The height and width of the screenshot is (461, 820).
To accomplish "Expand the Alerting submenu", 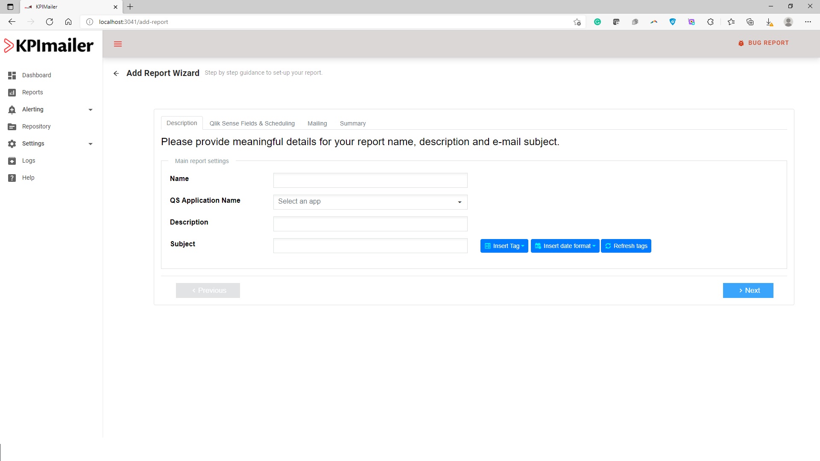I will coord(90,110).
